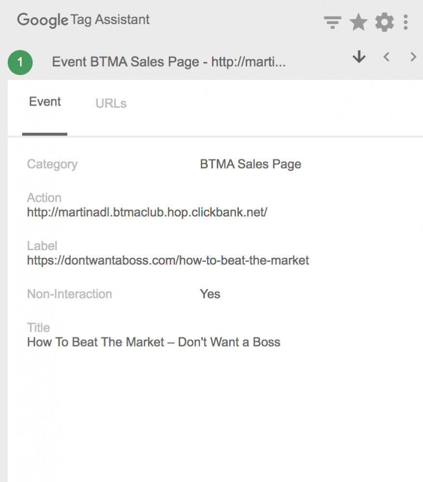Open the settings gear icon
The image size is (423, 482).
(x=384, y=23)
